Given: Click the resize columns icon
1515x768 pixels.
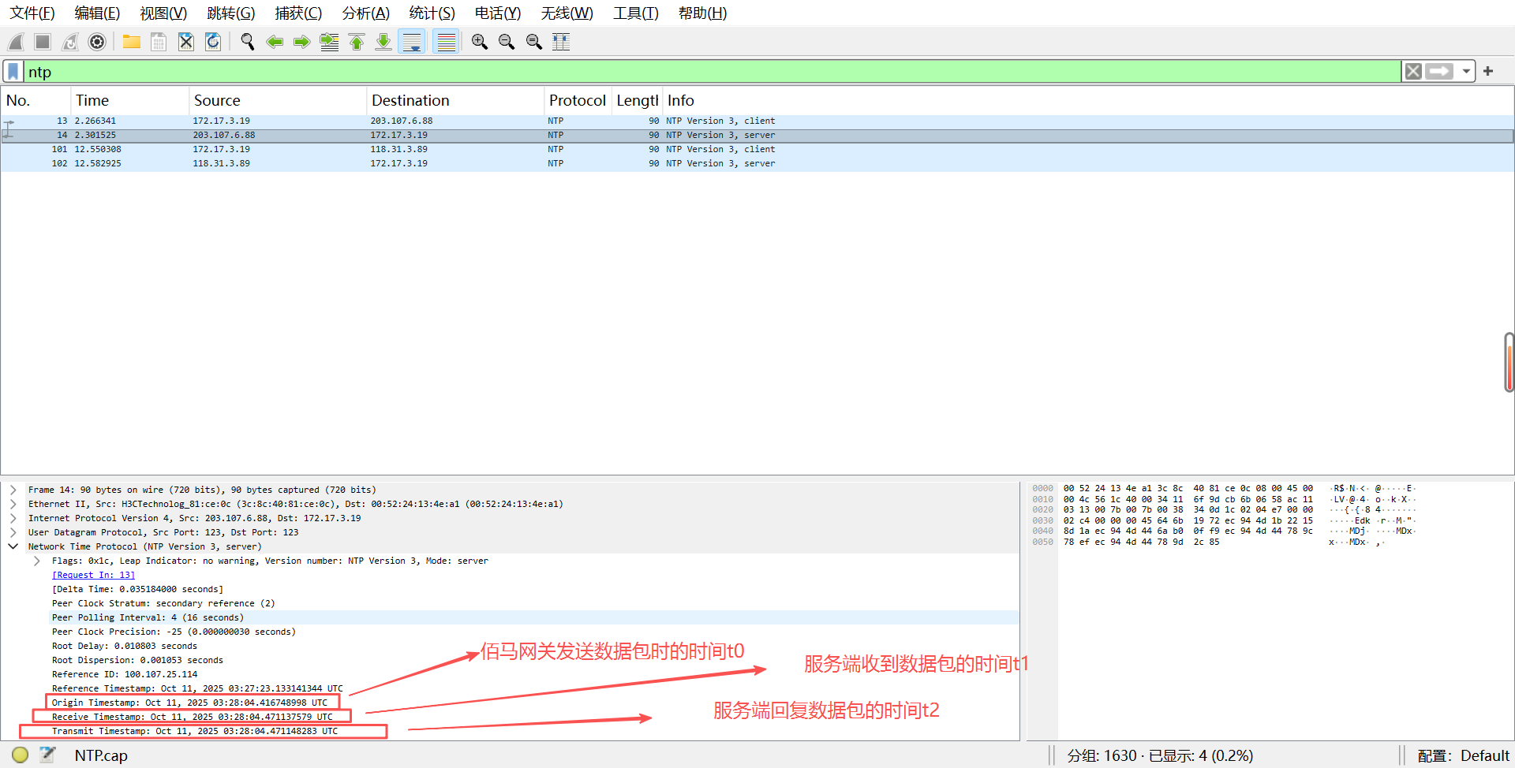Looking at the screenshot, I should [561, 42].
